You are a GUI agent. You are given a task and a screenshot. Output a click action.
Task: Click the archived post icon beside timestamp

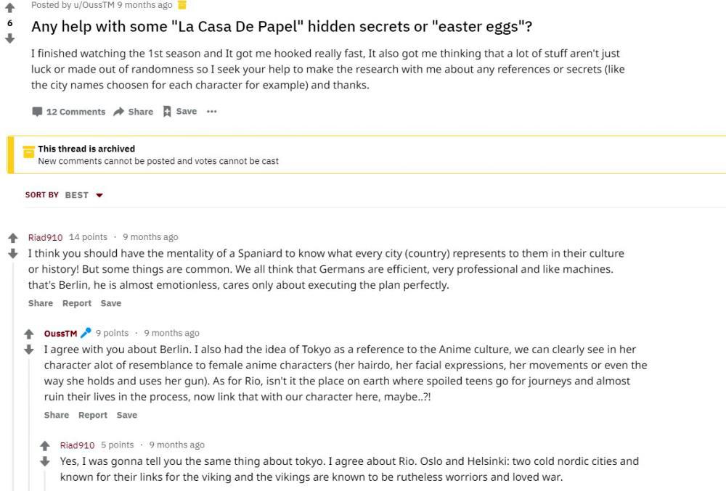[x=182, y=5]
